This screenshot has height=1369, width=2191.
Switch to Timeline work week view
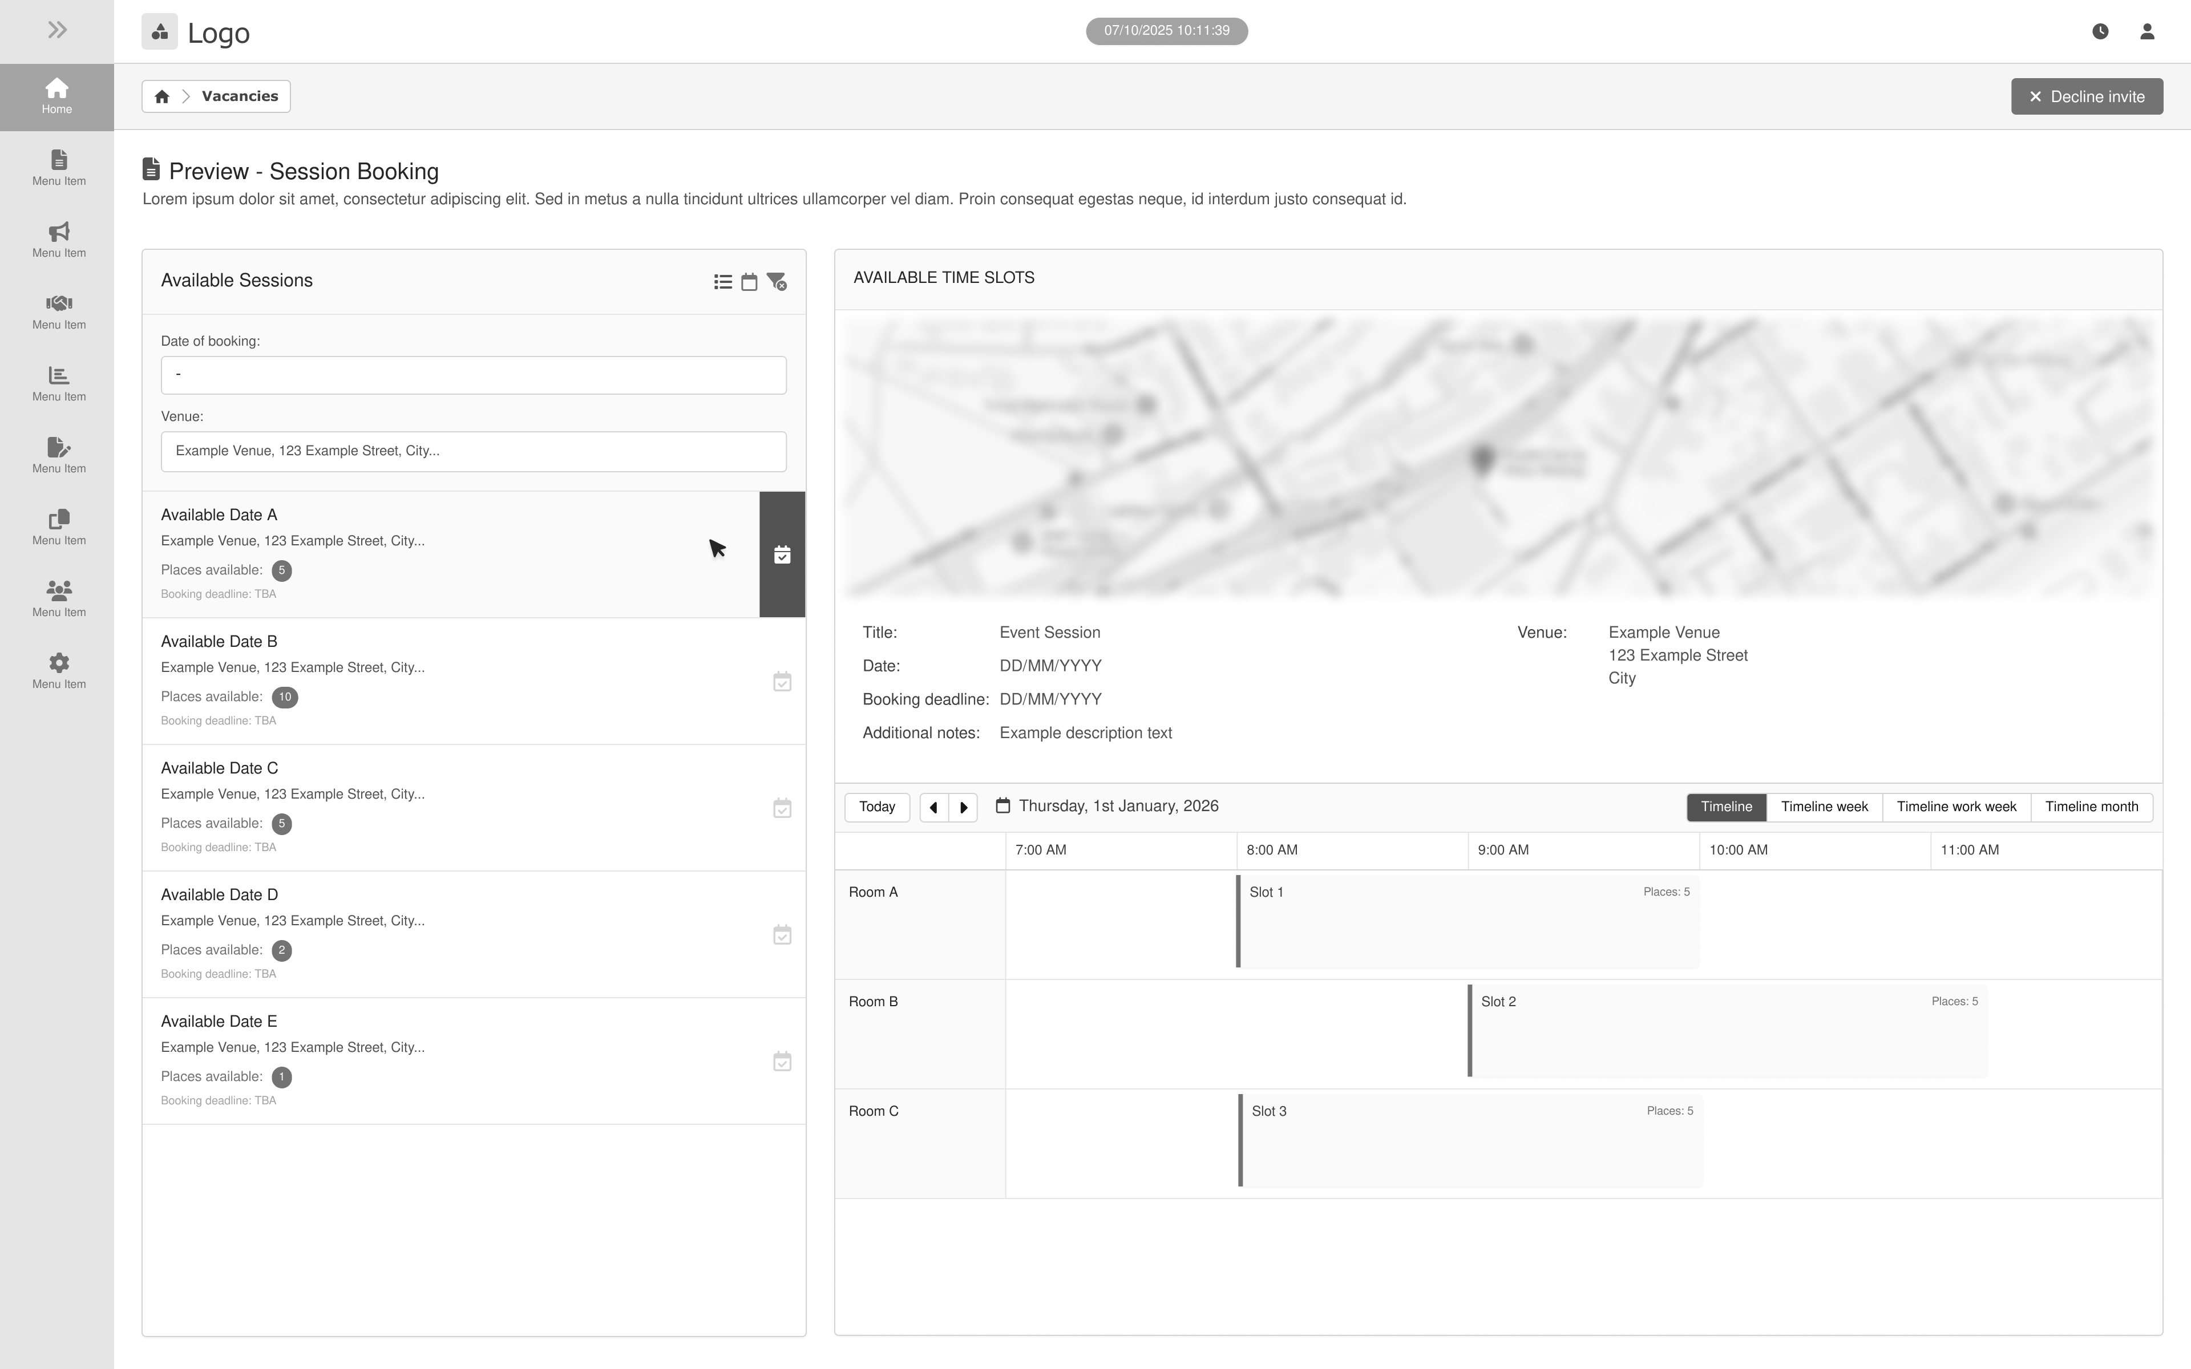tap(1956, 807)
